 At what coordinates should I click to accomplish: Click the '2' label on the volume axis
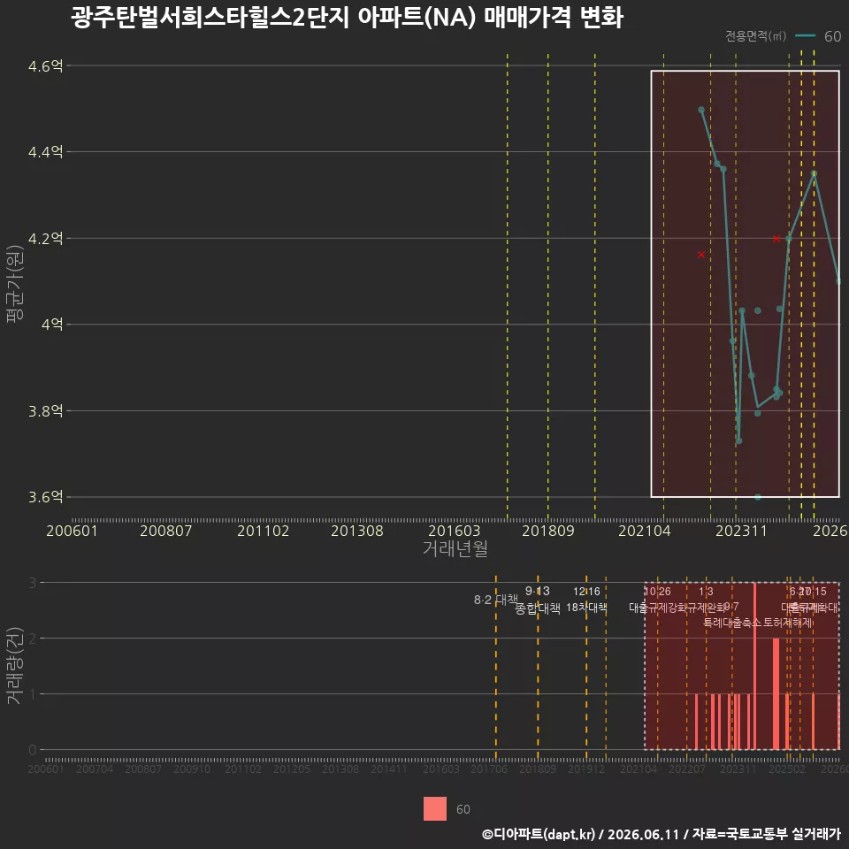coord(32,639)
